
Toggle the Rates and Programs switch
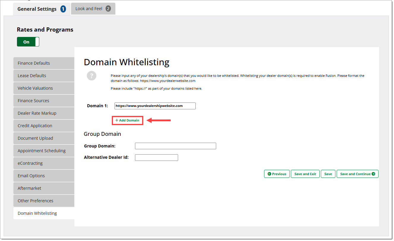click(28, 42)
